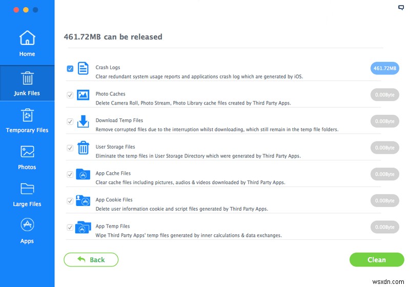410x287 pixels.
Task: Click the Crash Logs document icon
Action: 83,69
